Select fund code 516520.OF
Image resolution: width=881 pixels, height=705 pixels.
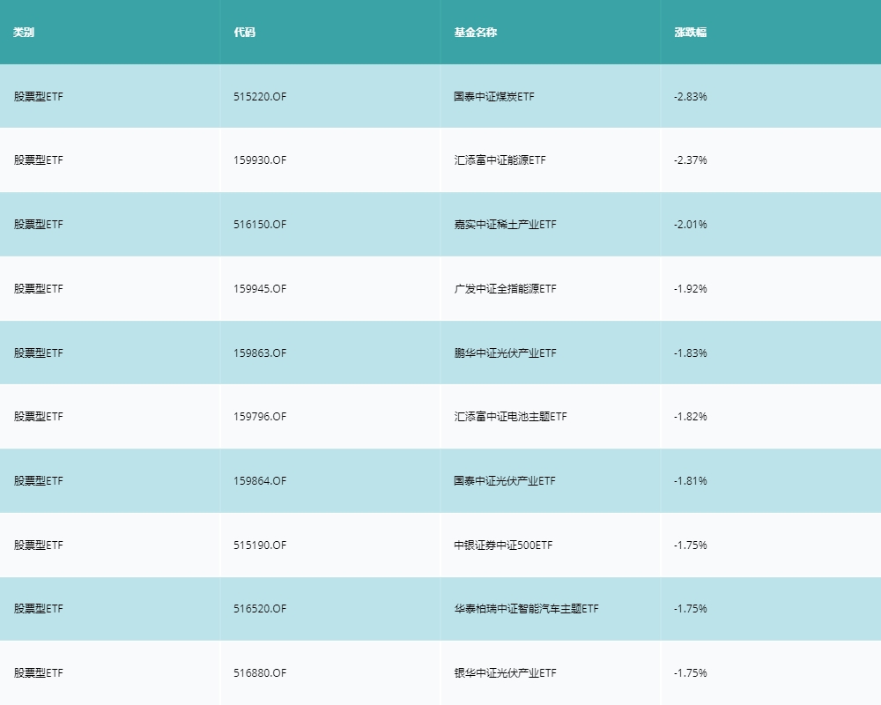click(260, 609)
